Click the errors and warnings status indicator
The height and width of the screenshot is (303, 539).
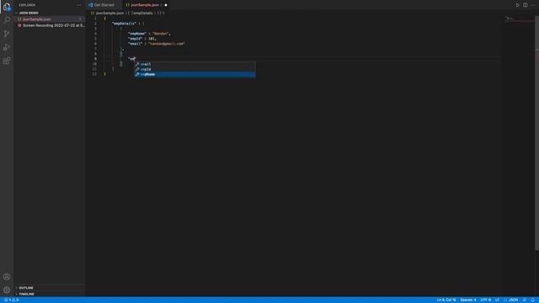(12, 300)
